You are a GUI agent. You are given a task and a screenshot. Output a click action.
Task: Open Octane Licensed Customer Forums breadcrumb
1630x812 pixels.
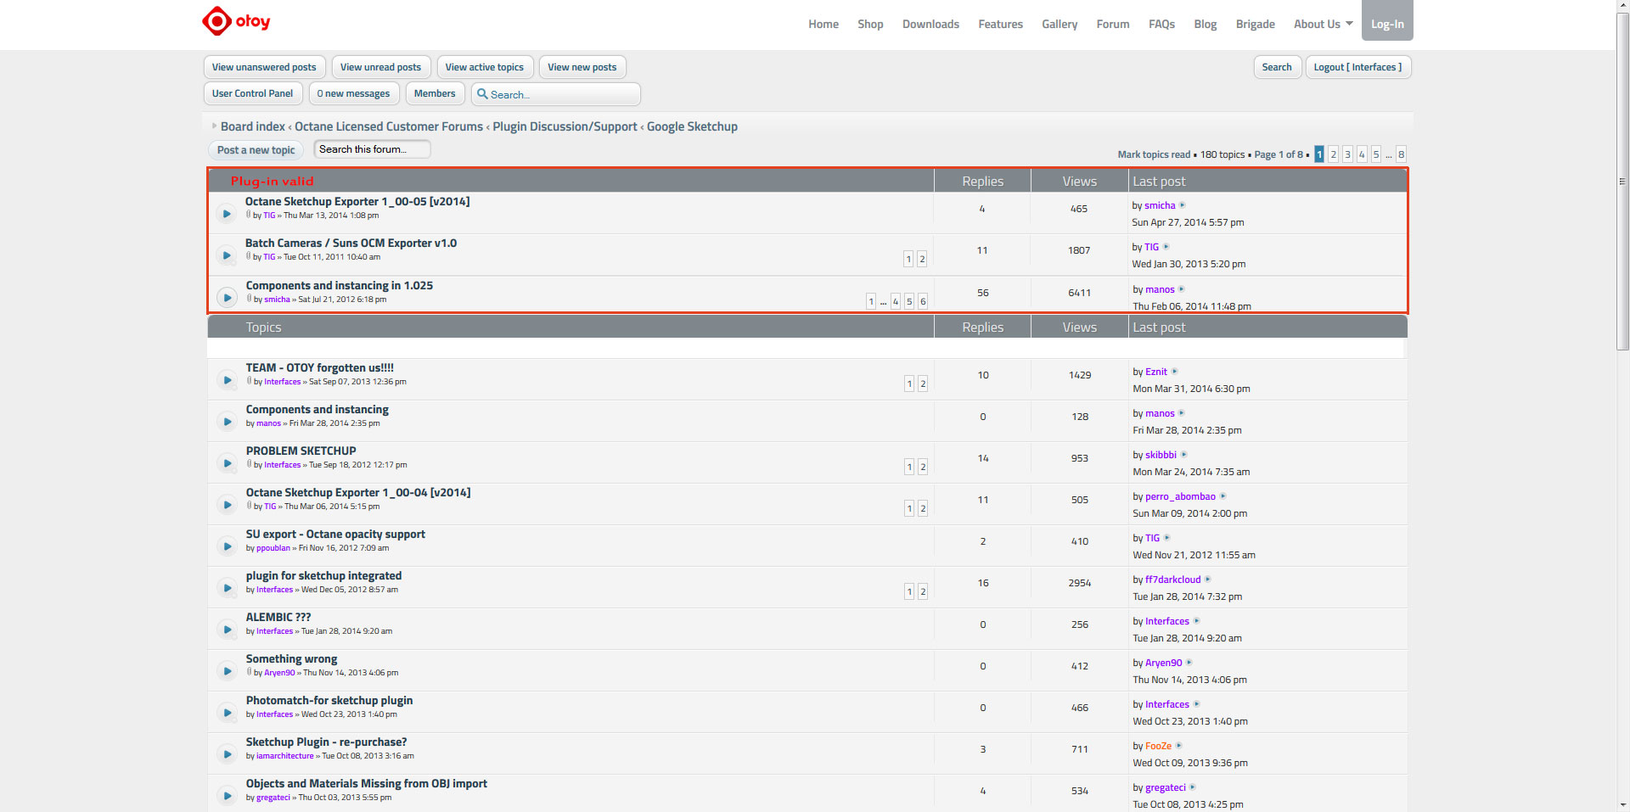389,126
